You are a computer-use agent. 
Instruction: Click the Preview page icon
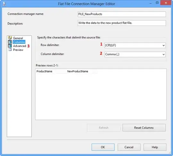point(10,50)
